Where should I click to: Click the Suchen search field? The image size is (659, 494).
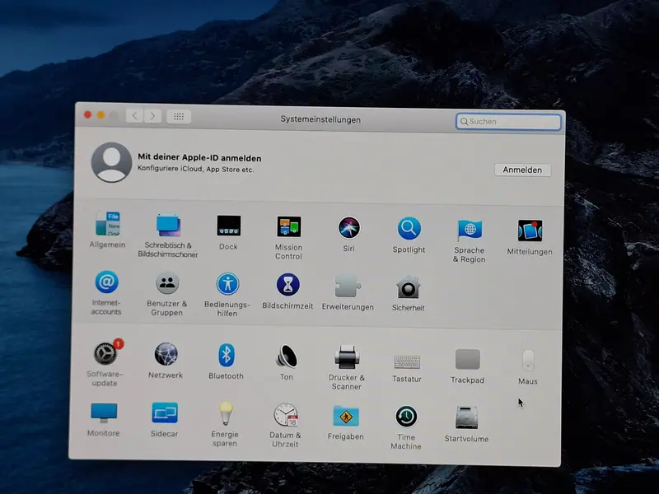tap(508, 121)
